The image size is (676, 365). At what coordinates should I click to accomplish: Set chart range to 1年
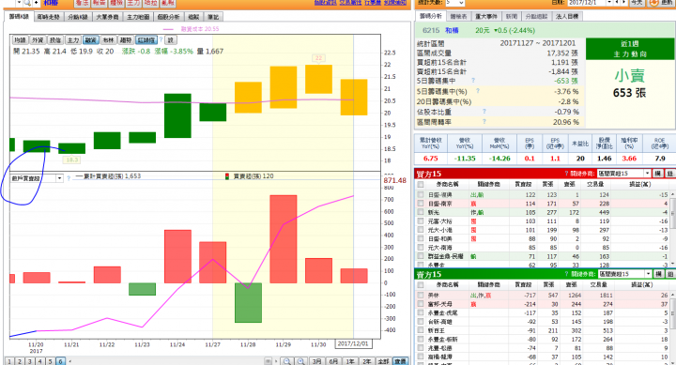[x=350, y=361]
